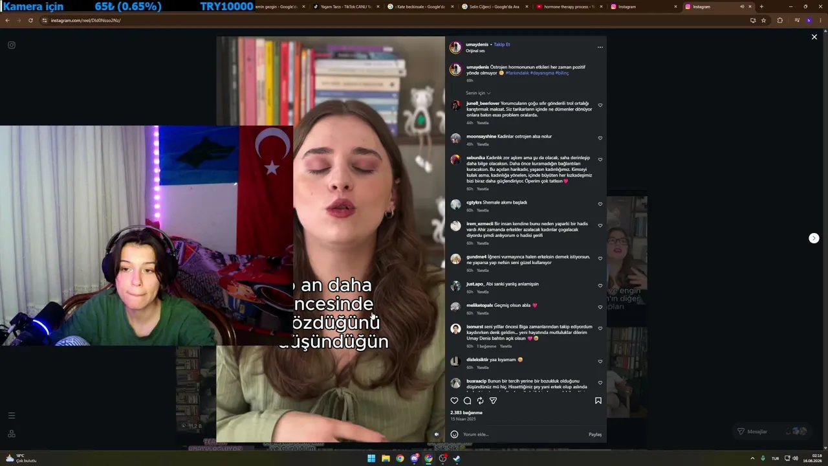Open sebunika's profile avatar
Screen dimensions: 828x466
click(x=455, y=159)
